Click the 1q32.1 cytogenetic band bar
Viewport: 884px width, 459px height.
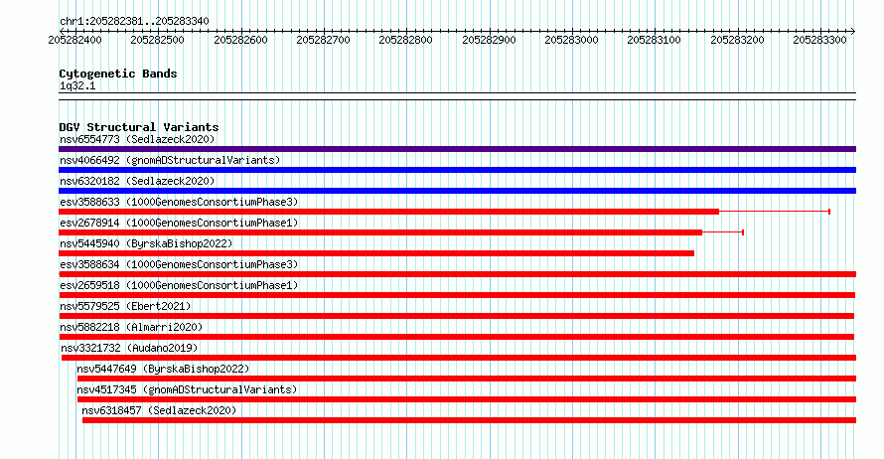pyautogui.click(x=457, y=96)
